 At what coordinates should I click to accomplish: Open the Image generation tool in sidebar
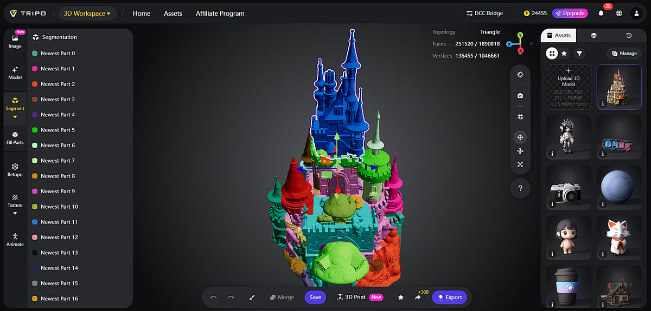[x=15, y=42]
